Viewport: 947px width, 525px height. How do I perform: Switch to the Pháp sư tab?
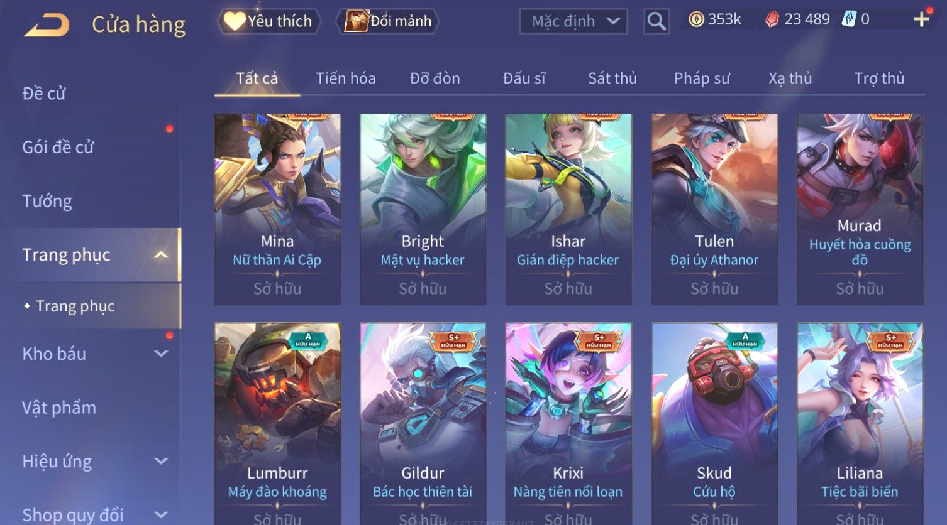(702, 78)
